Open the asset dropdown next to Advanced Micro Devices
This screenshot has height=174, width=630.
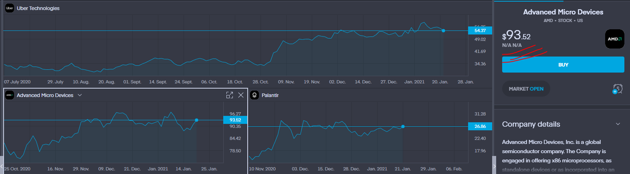tap(80, 95)
